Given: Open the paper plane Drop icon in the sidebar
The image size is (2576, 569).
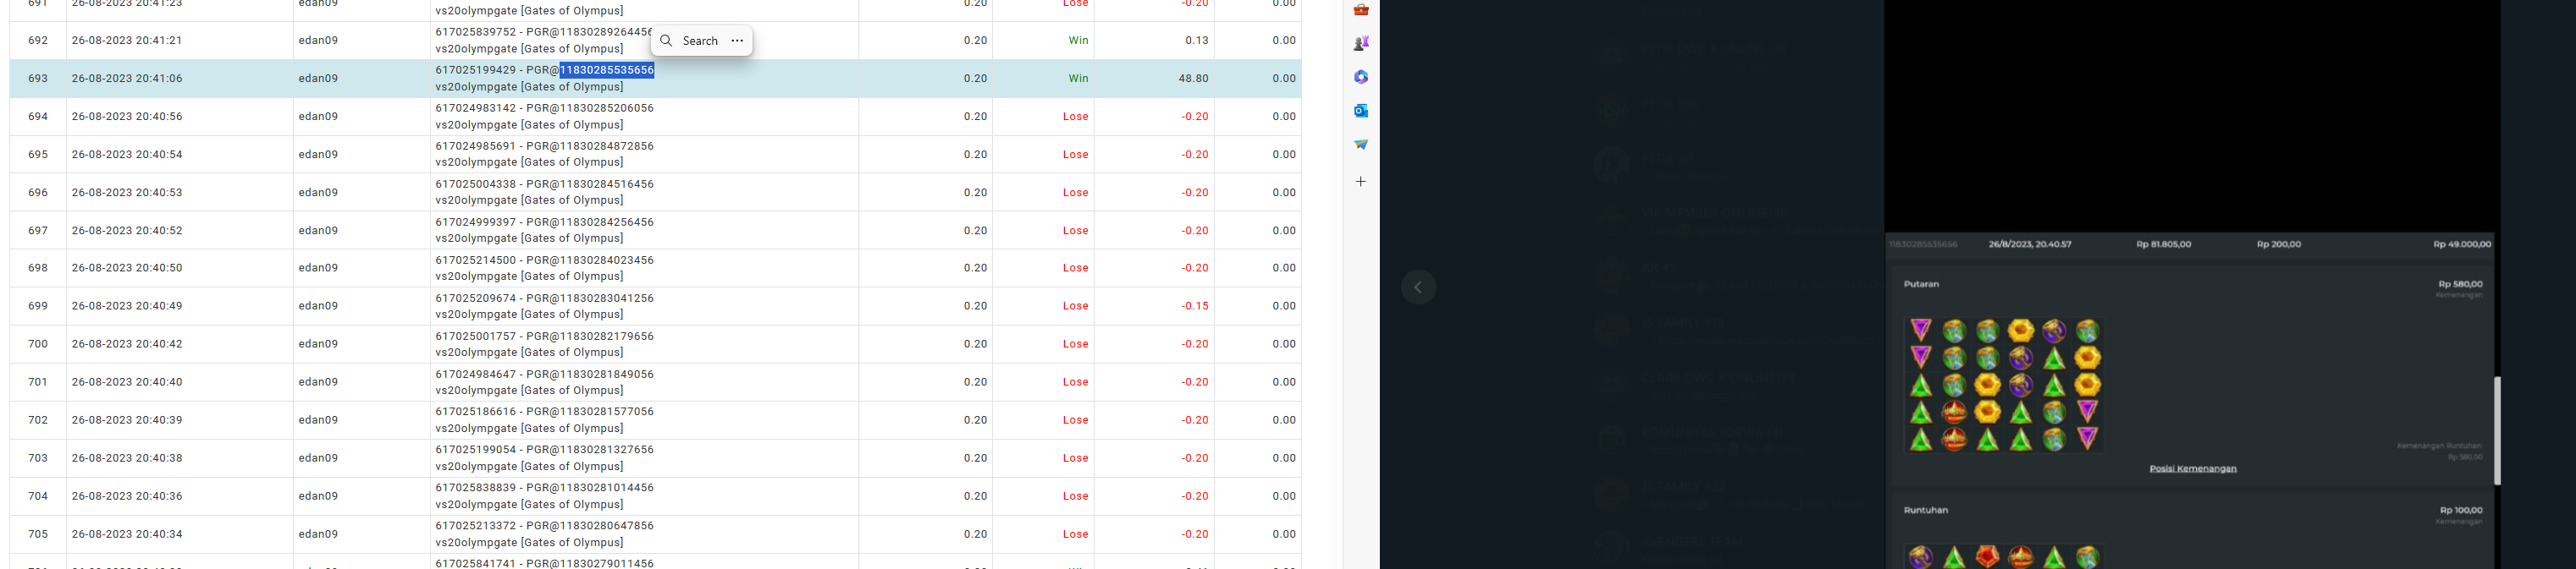Looking at the screenshot, I should [x=1361, y=145].
